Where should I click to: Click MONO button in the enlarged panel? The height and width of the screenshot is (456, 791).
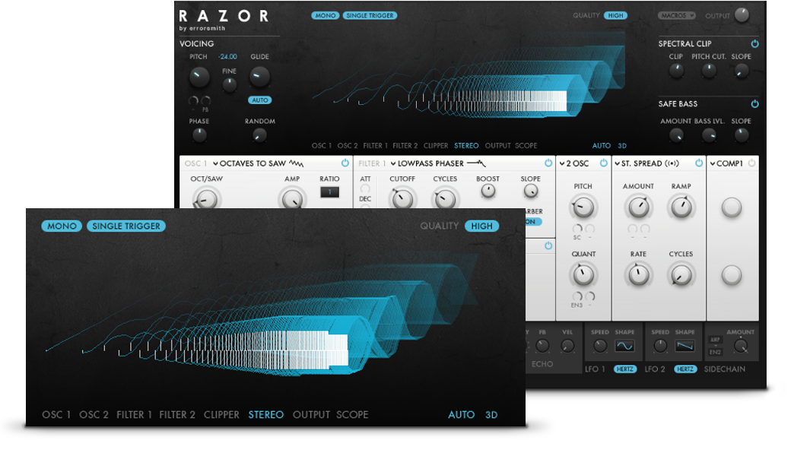coord(62,226)
